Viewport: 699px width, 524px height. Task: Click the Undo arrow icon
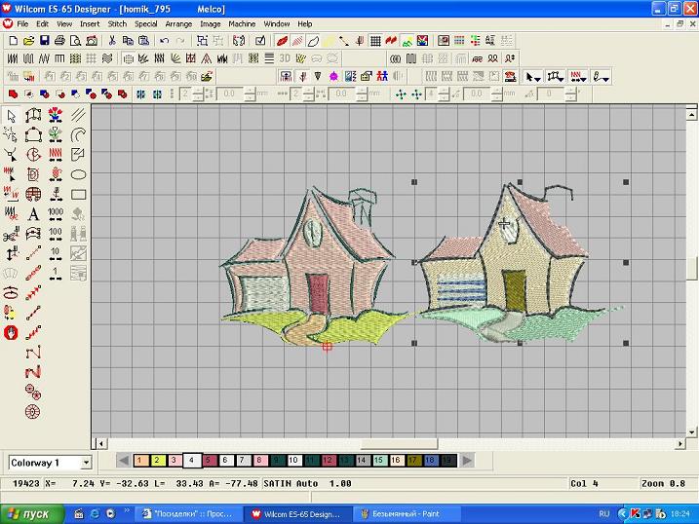tap(164, 41)
